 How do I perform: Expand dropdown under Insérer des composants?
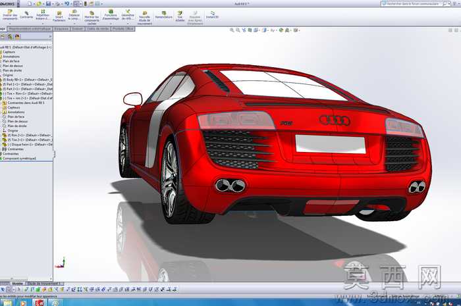(x=10, y=24)
